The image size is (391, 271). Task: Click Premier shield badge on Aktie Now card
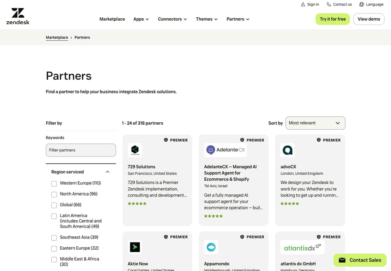166,237
